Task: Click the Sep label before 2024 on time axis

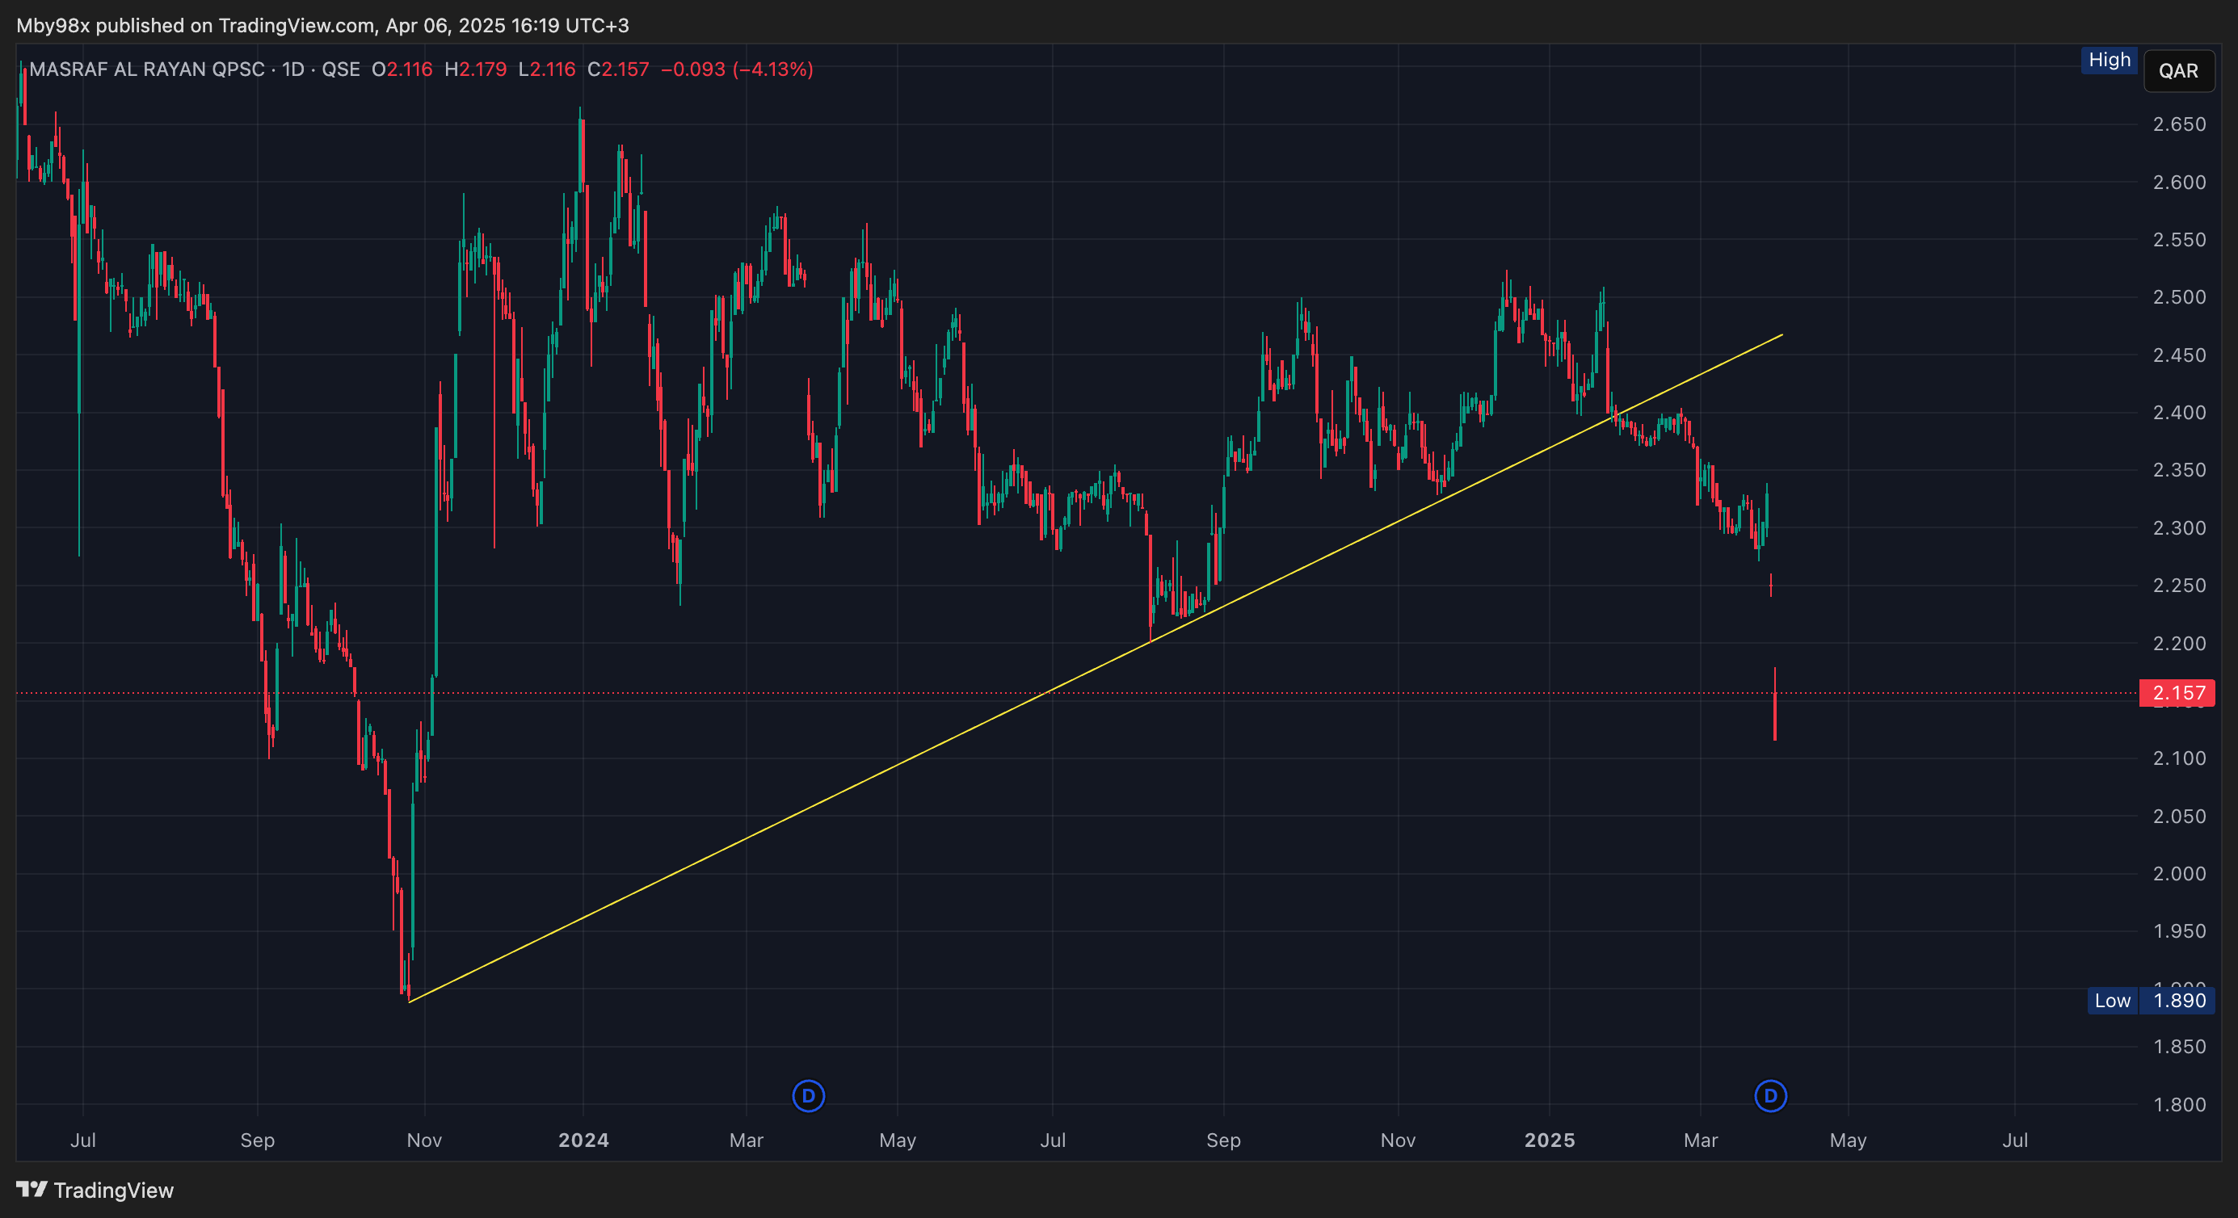Action: 257,1140
